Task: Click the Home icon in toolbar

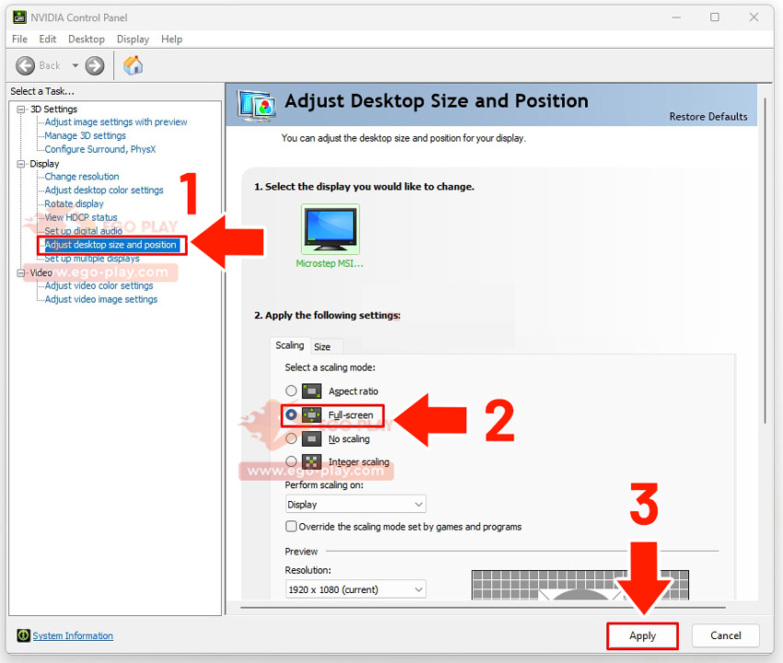Action: [133, 65]
